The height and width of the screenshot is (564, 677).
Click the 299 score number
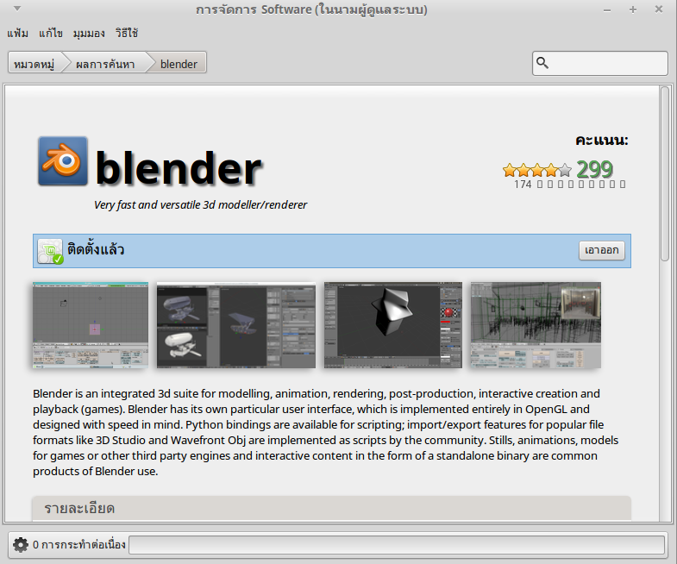[594, 169]
